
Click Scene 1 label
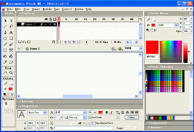click(x=35, y=49)
